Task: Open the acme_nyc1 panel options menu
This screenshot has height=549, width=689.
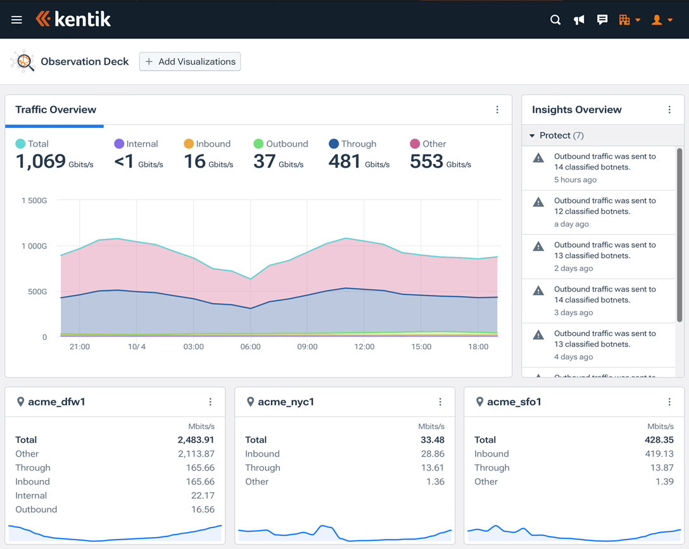Action: [x=440, y=401]
